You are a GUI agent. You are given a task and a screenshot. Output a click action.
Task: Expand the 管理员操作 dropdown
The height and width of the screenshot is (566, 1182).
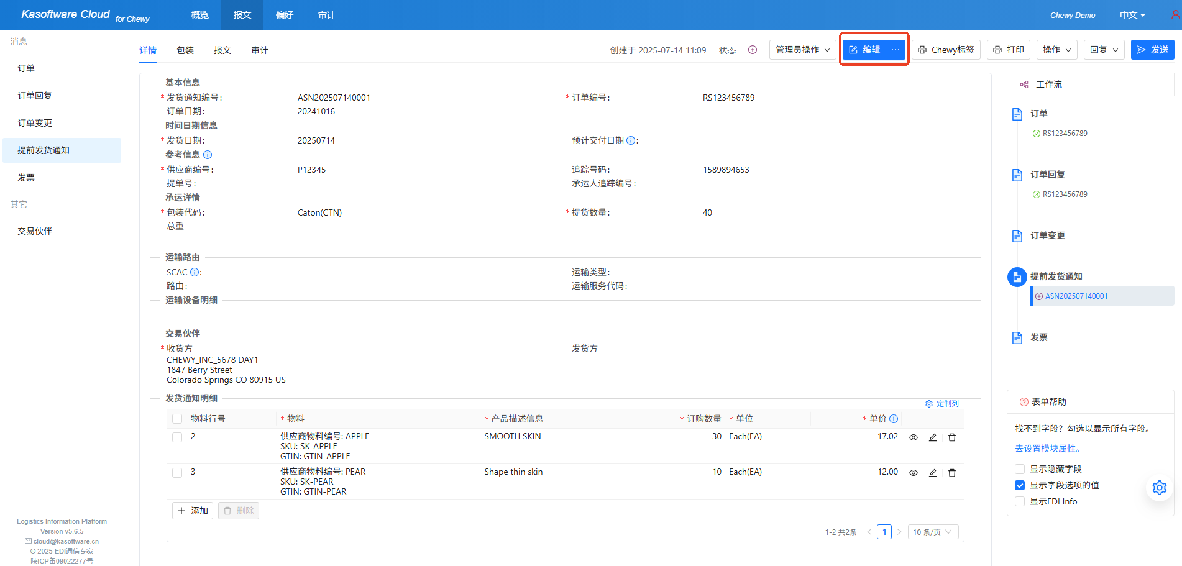click(802, 50)
